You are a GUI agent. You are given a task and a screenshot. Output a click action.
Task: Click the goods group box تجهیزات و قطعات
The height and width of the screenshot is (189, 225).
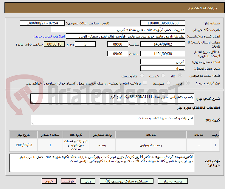tap(113, 120)
